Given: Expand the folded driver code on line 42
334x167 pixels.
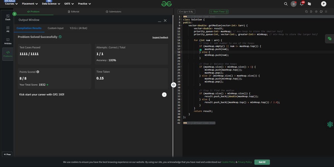Looking at the screenshot, I should 185,123.
